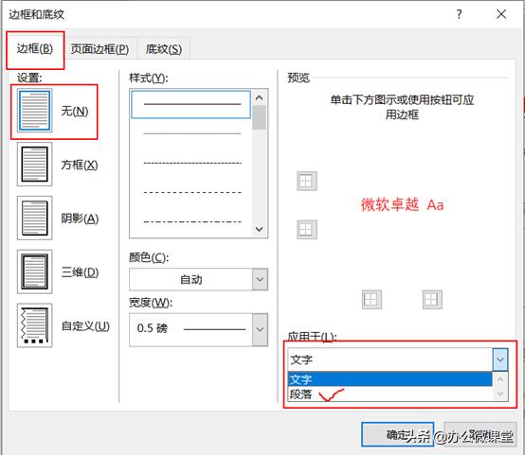Viewport: 525px width, 455px height.
Task: Open the 页面边框(P) tab
Action: (x=100, y=49)
